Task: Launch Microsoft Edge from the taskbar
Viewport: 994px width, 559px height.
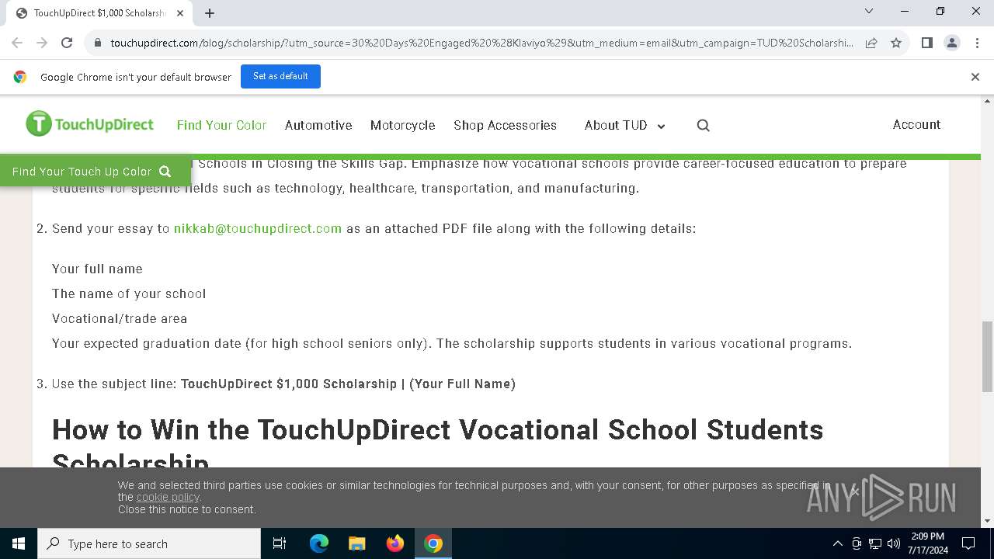Action: click(319, 543)
